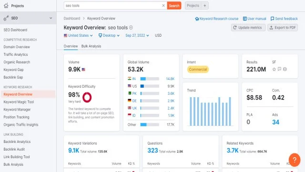Click the US flag next to Volume 9.9K
The image size is (305, 172).
point(83,70)
